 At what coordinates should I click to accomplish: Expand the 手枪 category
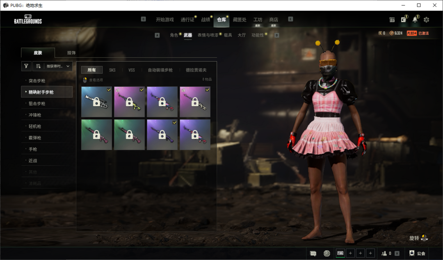(x=47, y=149)
